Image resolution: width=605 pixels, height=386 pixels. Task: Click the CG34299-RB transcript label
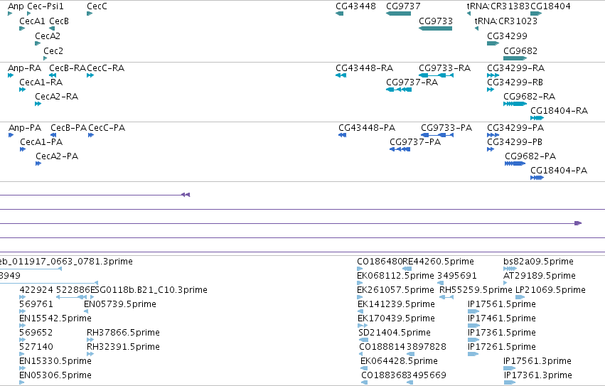point(515,82)
